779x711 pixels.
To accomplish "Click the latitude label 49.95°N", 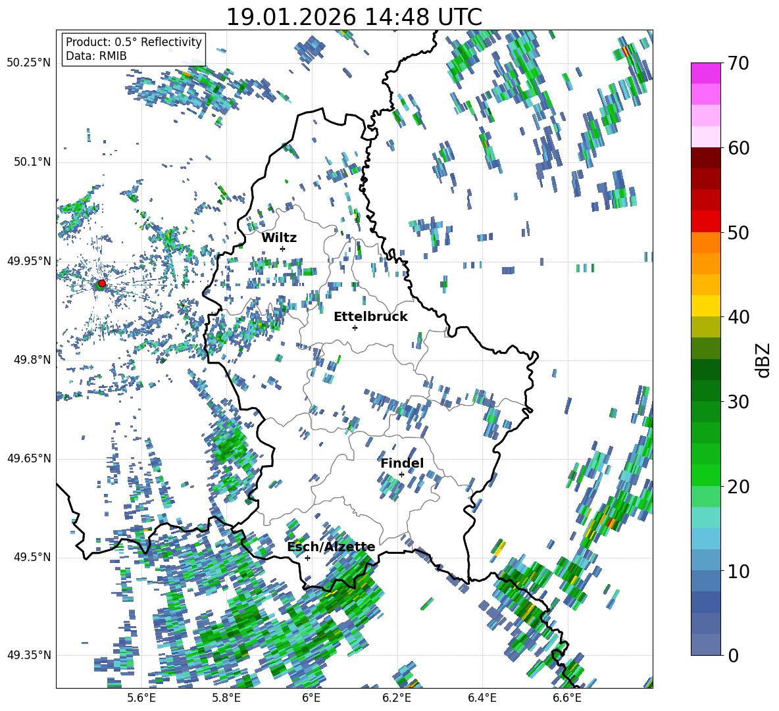I will tap(29, 261).
